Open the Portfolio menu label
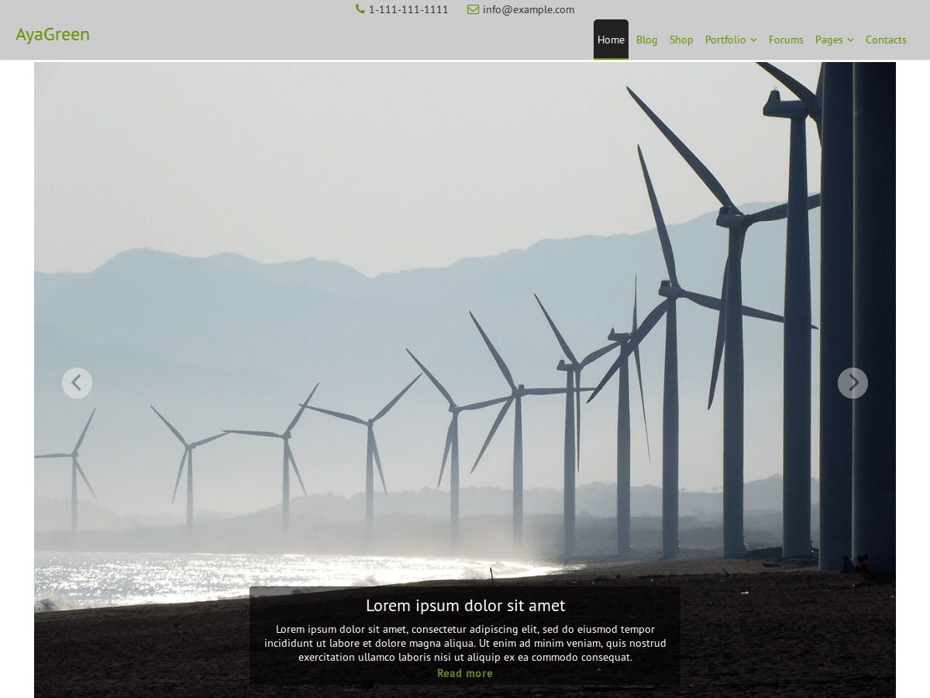930x698 pixels. coord(725,40)
